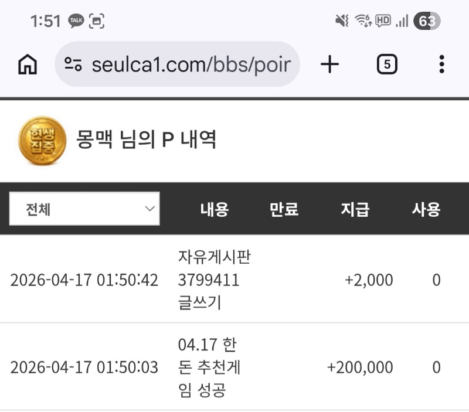Open the 자유게시판 3799411 글쓰기 entry
The height and width of the screenshot is (412, 469).
point(214,280)
